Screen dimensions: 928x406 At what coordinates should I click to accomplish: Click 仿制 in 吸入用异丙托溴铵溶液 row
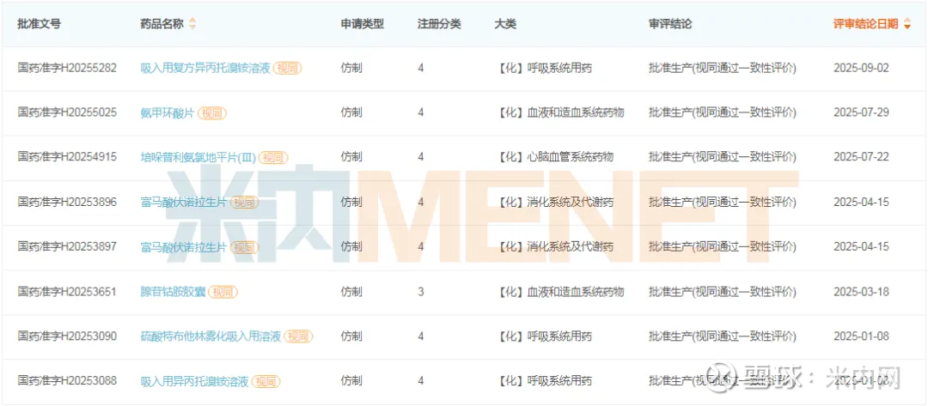click(351, 380)
